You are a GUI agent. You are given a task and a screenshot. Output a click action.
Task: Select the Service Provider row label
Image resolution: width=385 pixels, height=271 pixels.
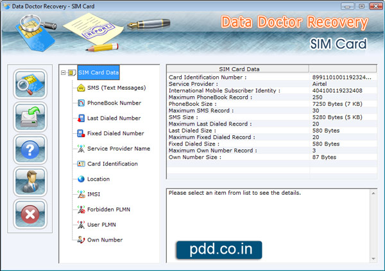click(193, 84)
